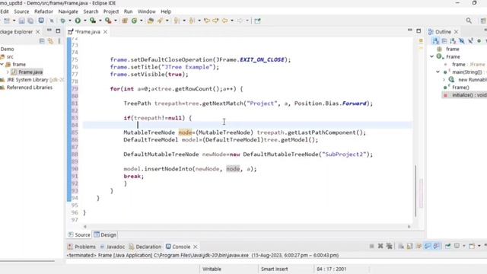The width and height of the screenshot is (487, 274).
Task: Click the Open Type folder icon
Action: pyautogui.click(x=151, y=21)
